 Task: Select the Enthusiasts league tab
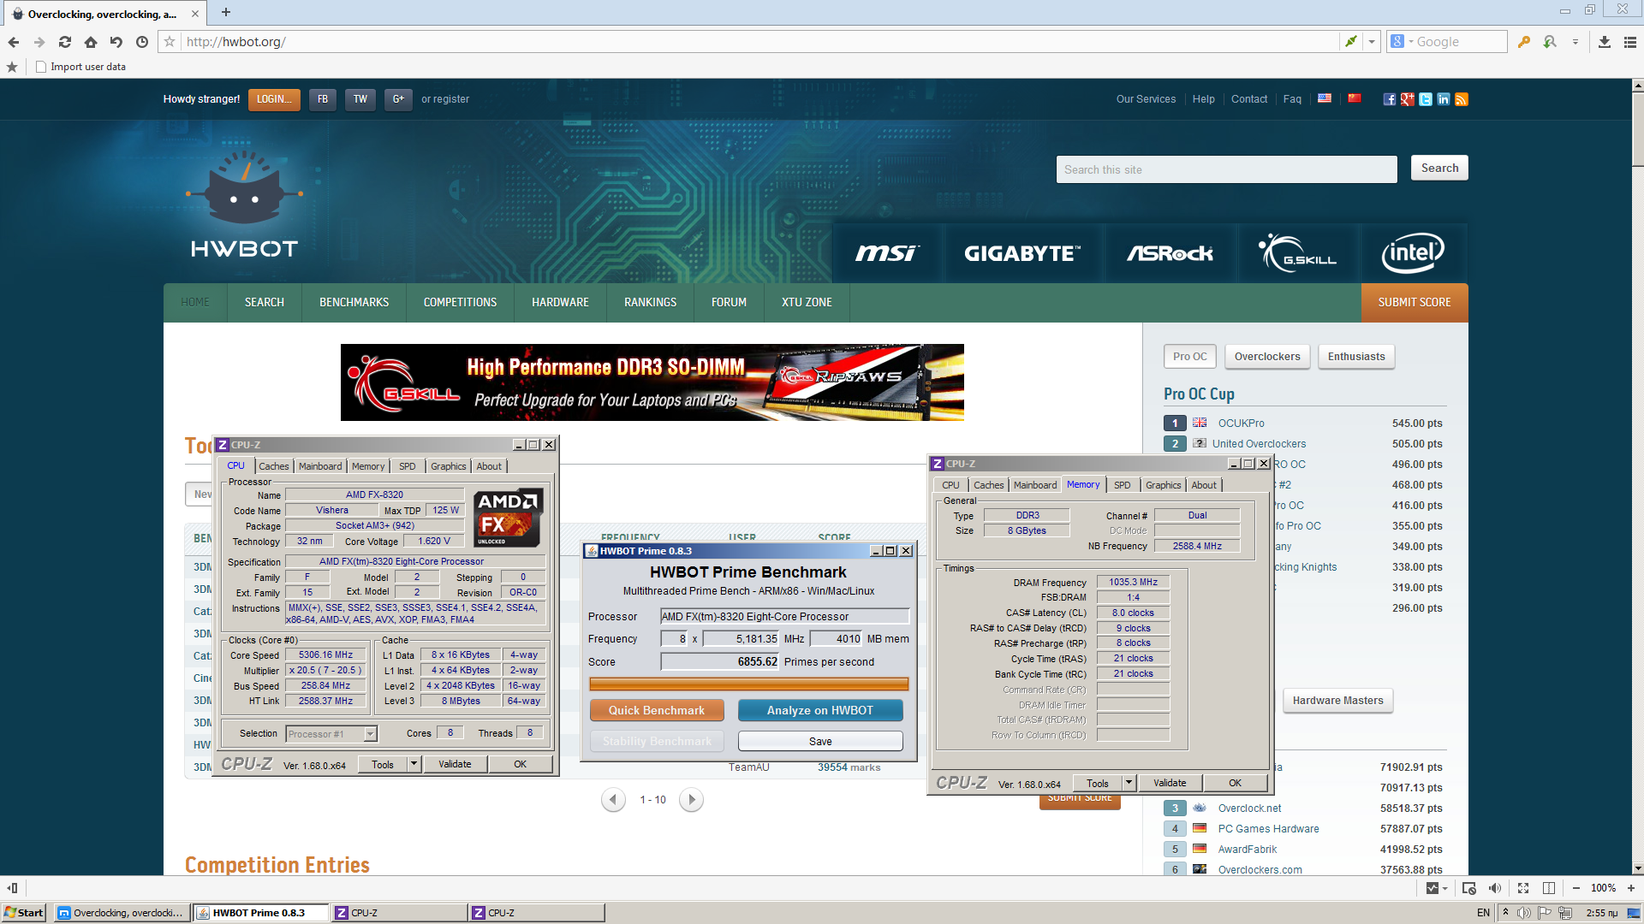pyautogui.click(x=1356, y=357)
